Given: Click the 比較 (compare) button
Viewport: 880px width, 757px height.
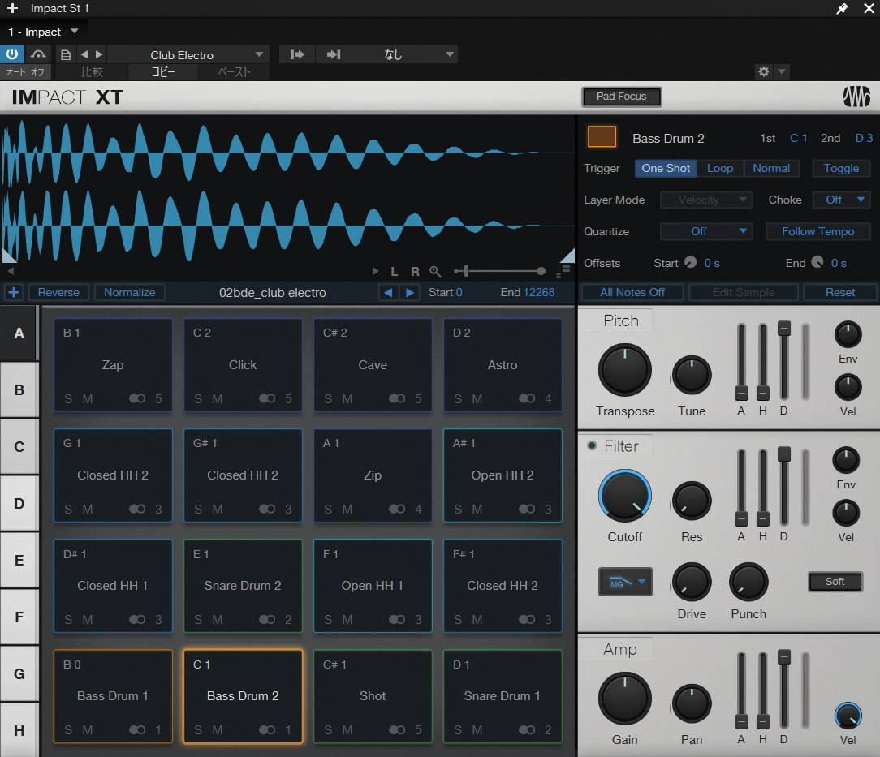Looking at the screenshot, I should [x=92, y=71].
